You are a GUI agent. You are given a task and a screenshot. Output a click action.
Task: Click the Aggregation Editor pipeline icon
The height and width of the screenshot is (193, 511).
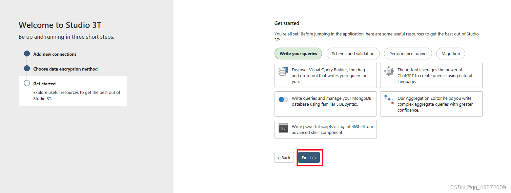pyautogui.click(x=389, y=99)
